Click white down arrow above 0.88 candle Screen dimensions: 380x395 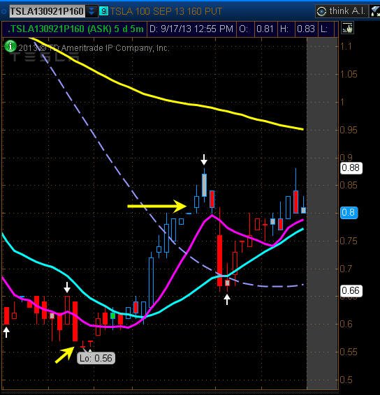pos(204,160)
